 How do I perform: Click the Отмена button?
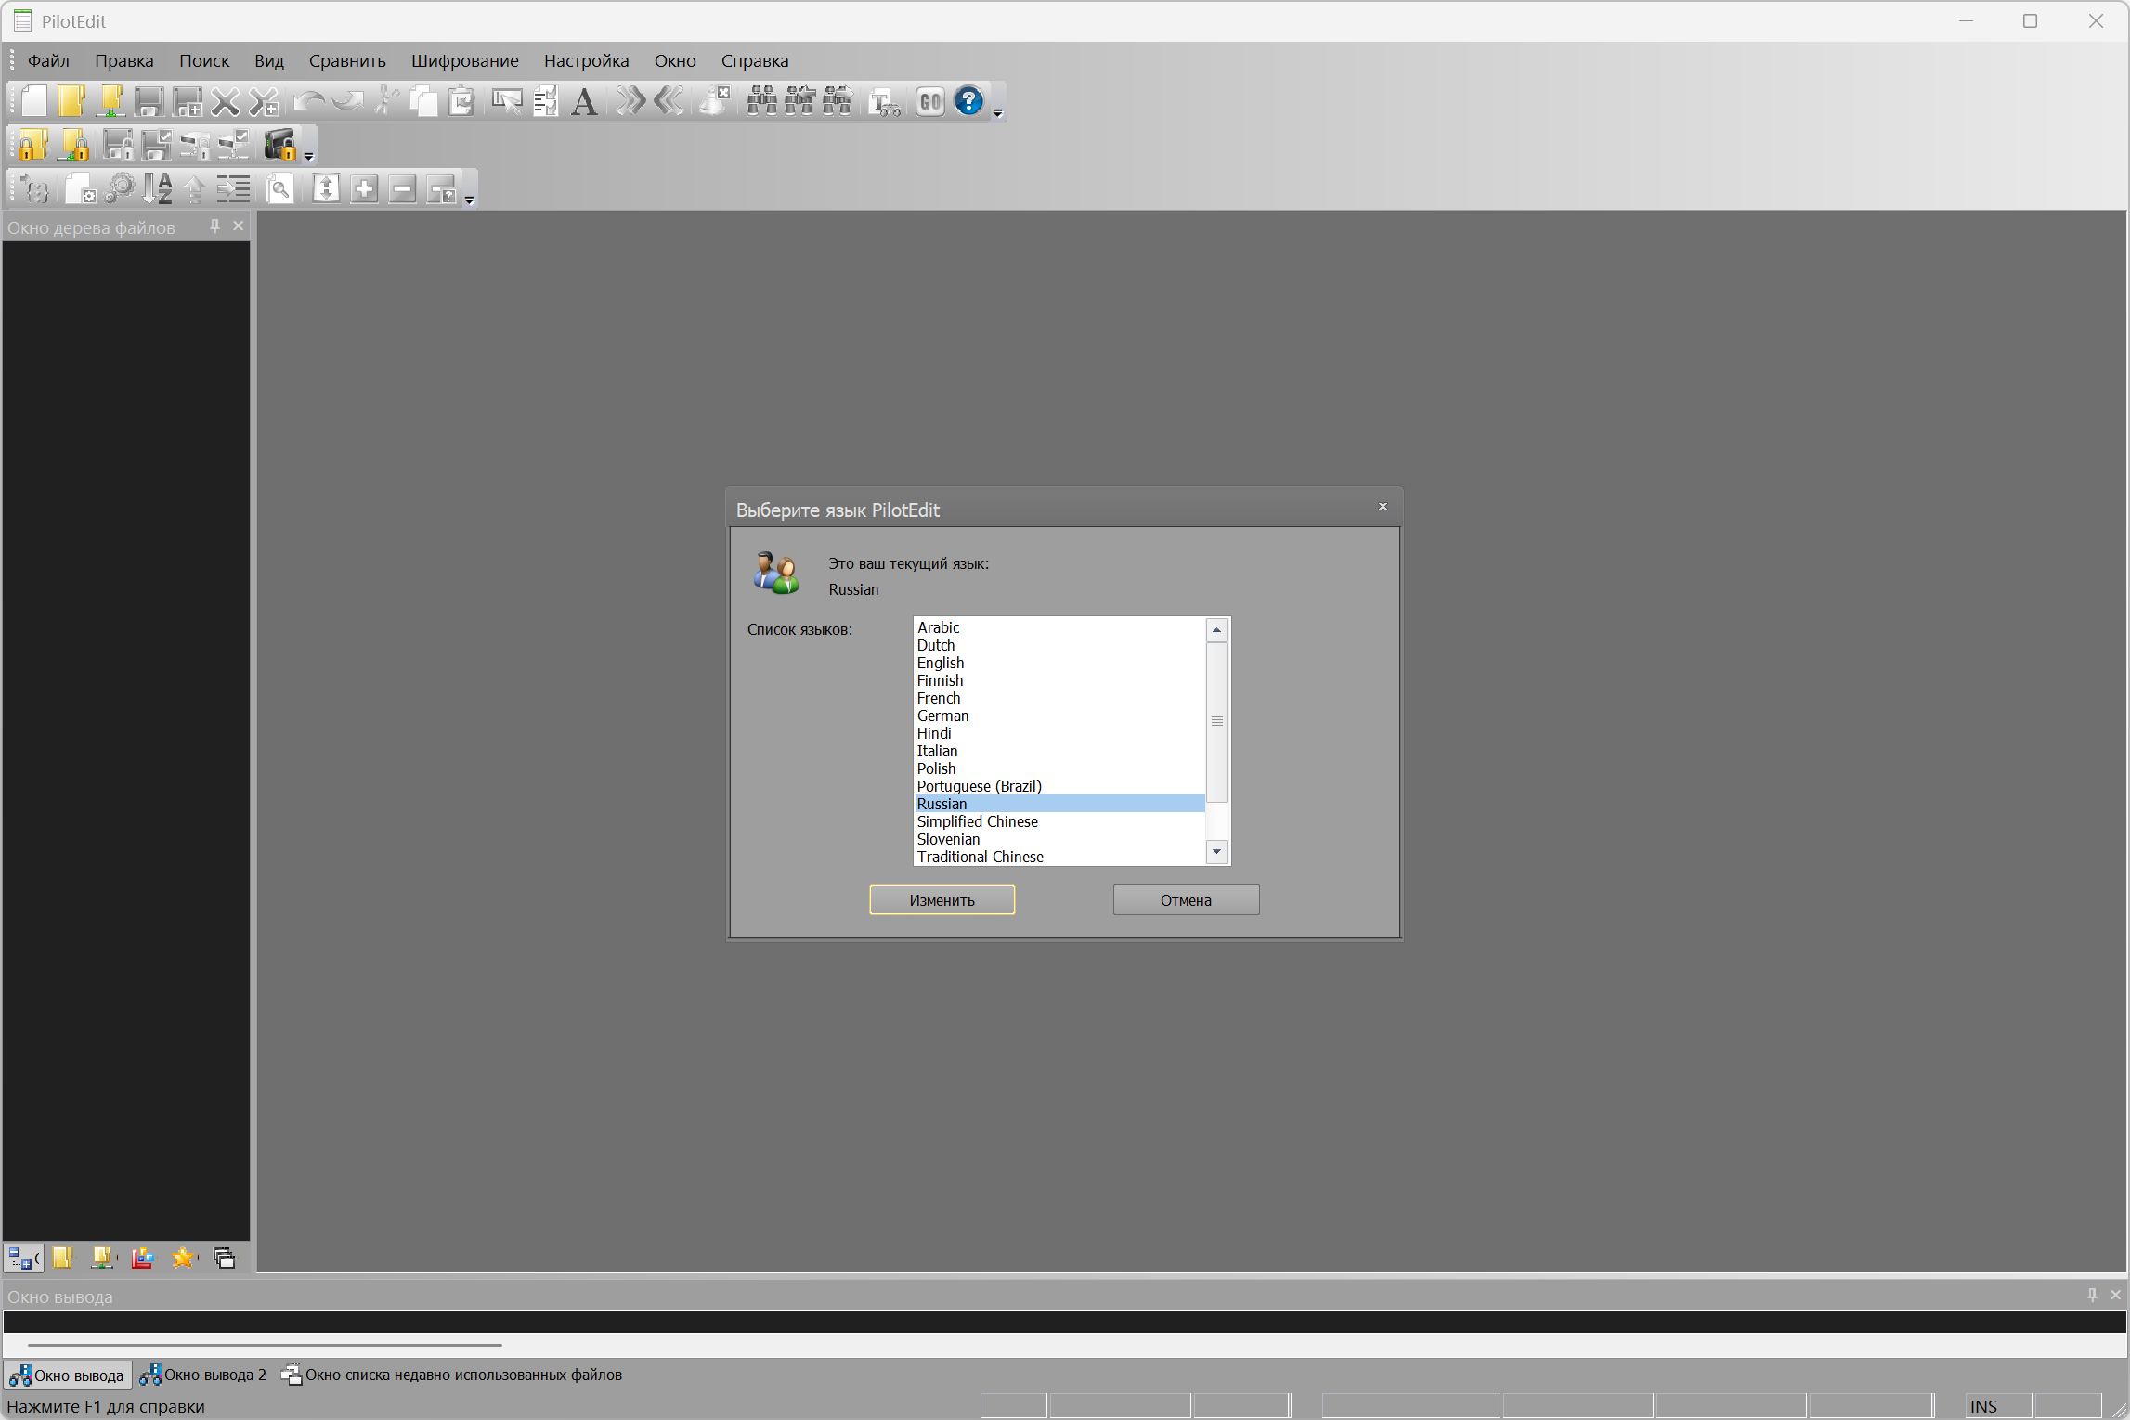click(x=1186, y=900)
